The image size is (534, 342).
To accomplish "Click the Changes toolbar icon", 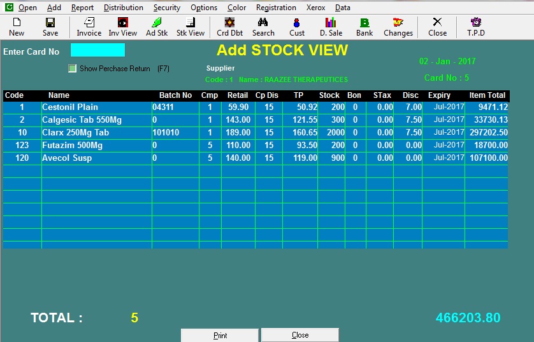I will pos(398,22).
